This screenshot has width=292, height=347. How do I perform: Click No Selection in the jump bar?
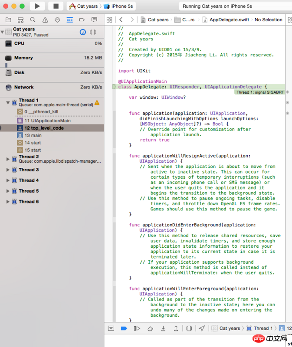coord(268,20)
